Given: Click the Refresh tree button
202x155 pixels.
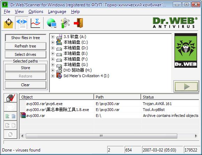Looking at the screenshot, I should [25, 46].
